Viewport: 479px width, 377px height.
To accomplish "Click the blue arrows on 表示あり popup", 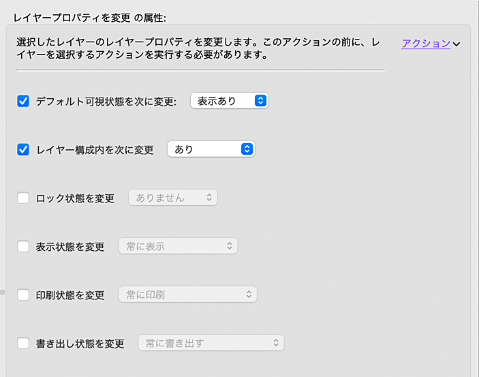I will [x=260, y=101].
